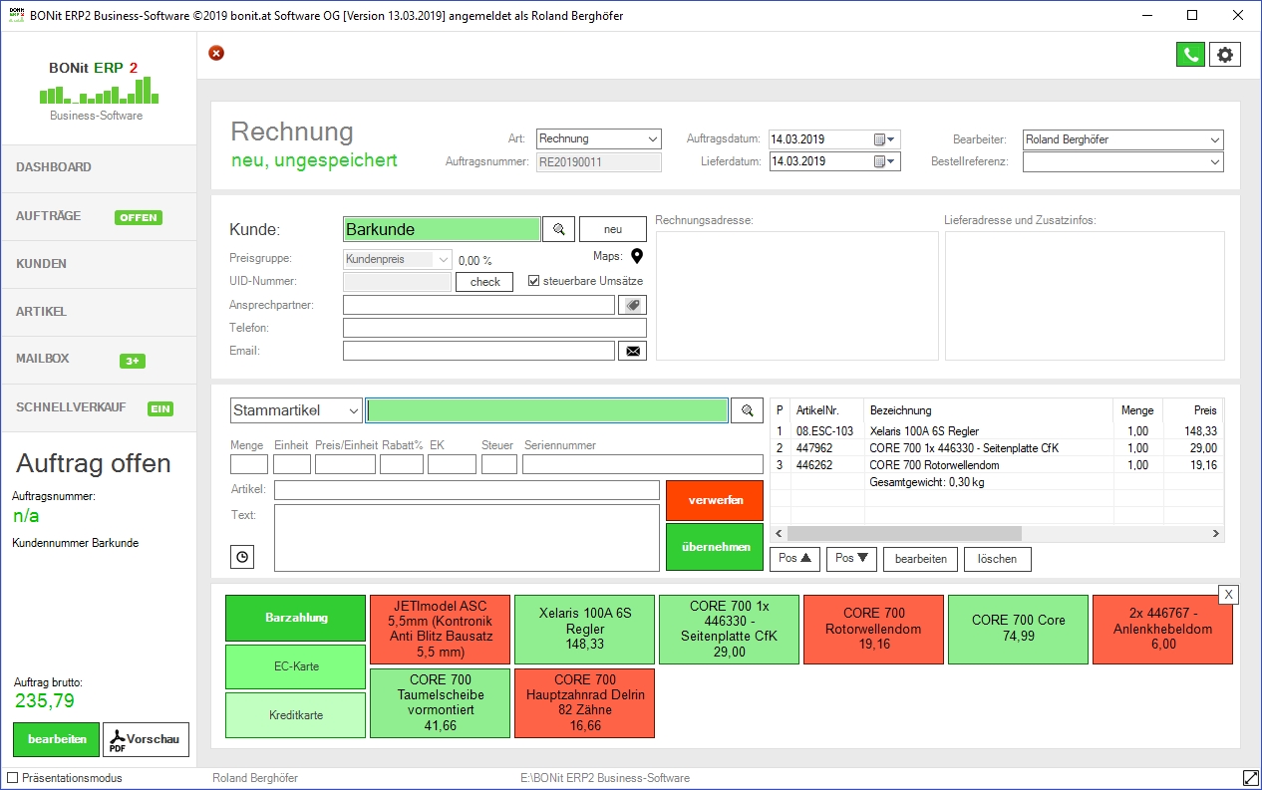Add CORE 700 Taumelscheibe vormontiert tile

coord(440,703)
